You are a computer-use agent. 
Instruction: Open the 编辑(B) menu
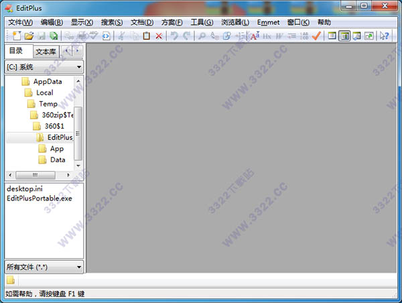coord(52,23)
